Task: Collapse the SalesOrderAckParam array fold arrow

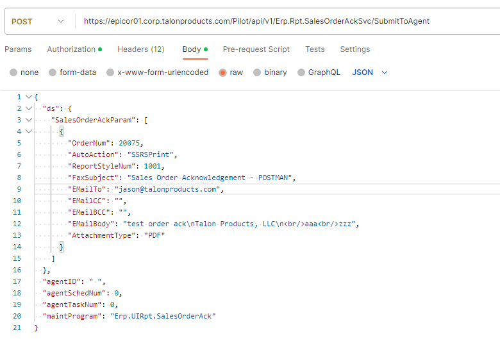Action: point(29,120)
